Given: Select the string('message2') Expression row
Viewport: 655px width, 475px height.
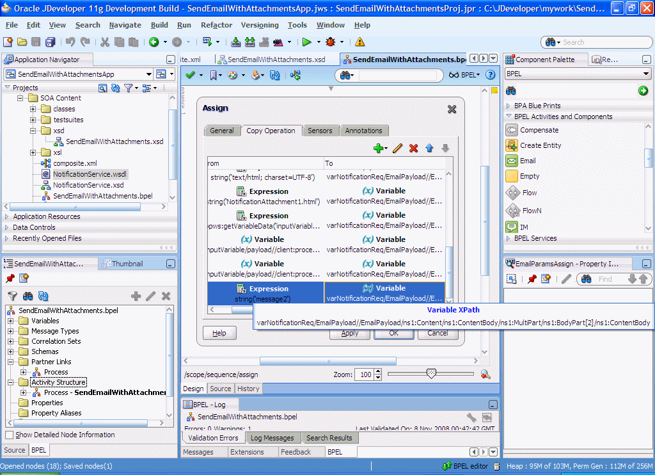Looking at the screenshot, I should coord(265,294).
